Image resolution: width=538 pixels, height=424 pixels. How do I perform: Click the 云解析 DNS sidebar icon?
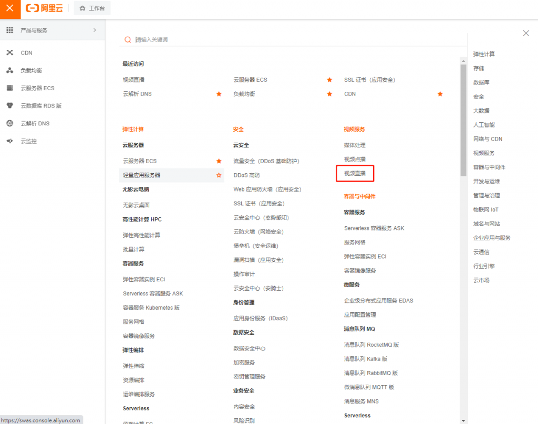click(x=9, y=123)
